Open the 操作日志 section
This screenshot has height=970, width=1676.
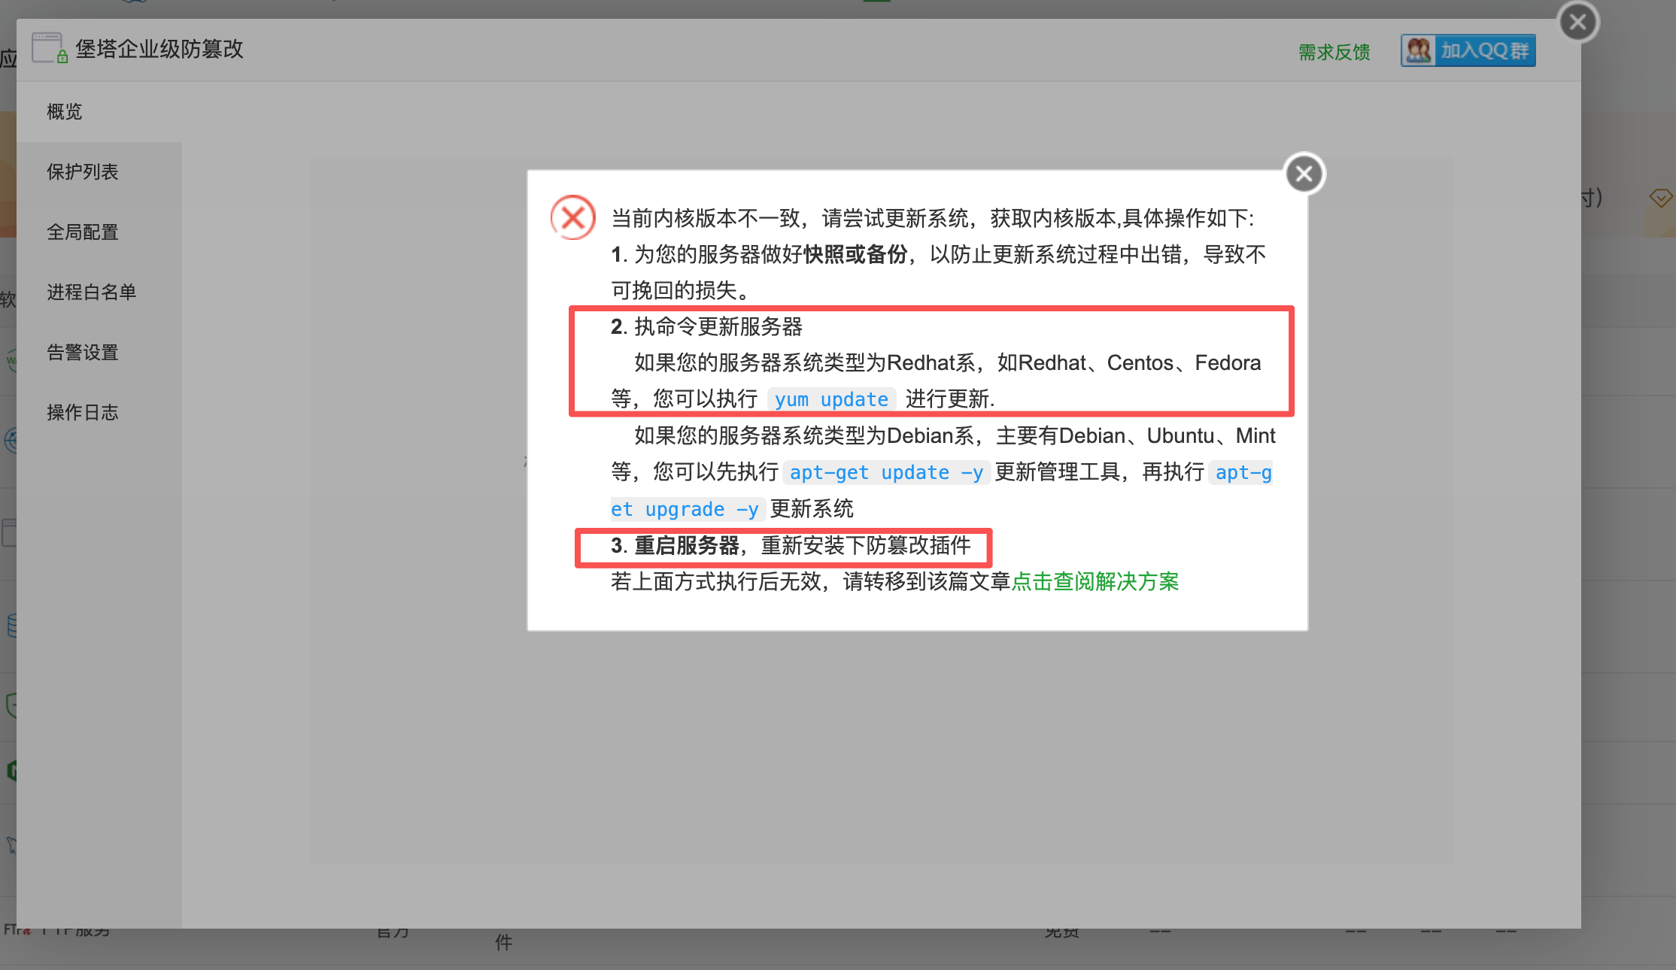point(83,412)
